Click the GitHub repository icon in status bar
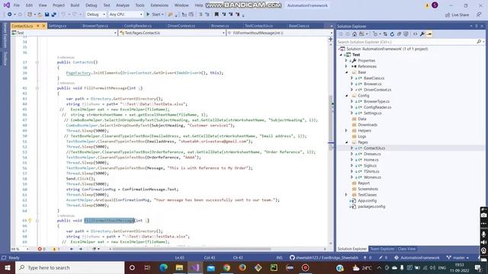The height and width of the screenshot is (274, 488). click(292, 257)
